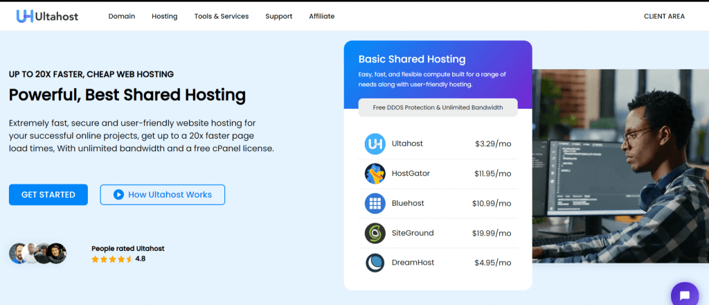Viewport: 709px width, 305px height.
Task: Click the DreamHost moon icon
Action: [375, 263]
